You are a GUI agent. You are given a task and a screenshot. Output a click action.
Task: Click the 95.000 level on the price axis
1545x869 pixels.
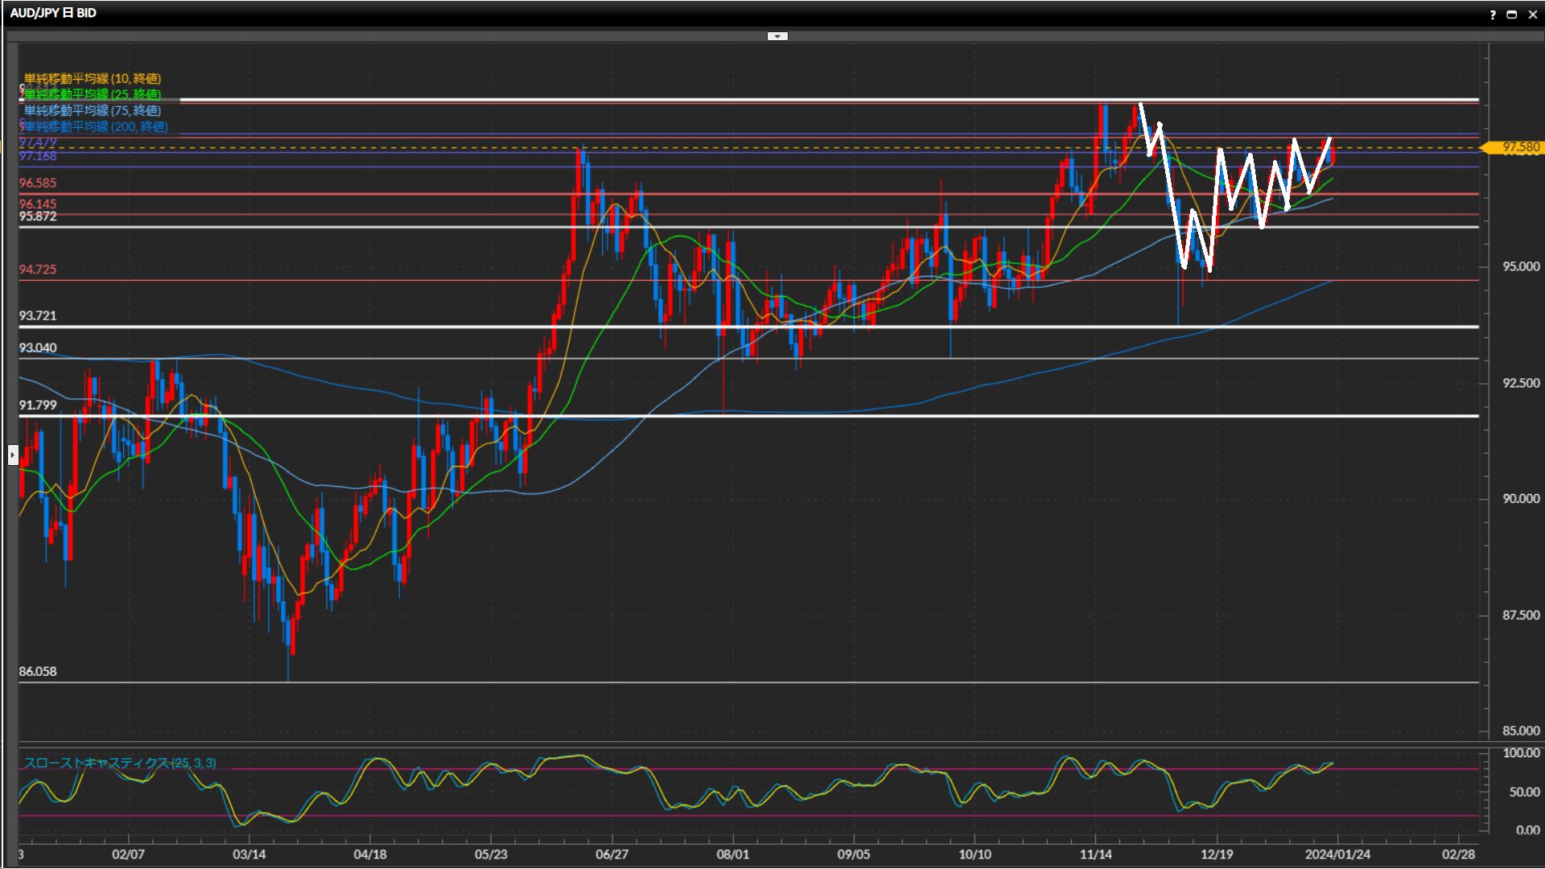click(x=1520, y=267)
